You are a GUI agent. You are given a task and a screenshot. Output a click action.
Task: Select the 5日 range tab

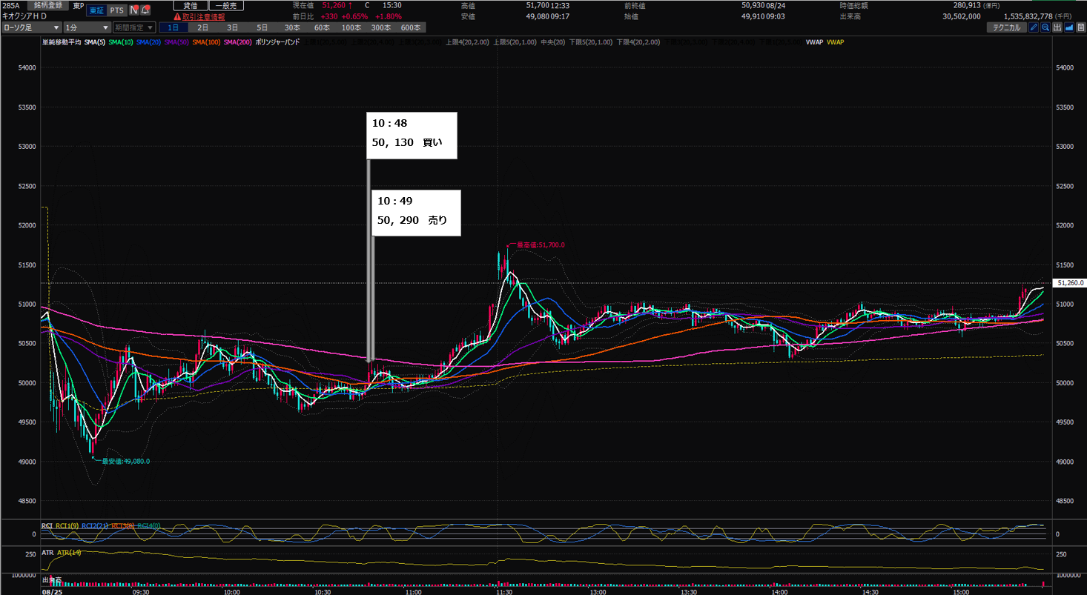[262, 27]
